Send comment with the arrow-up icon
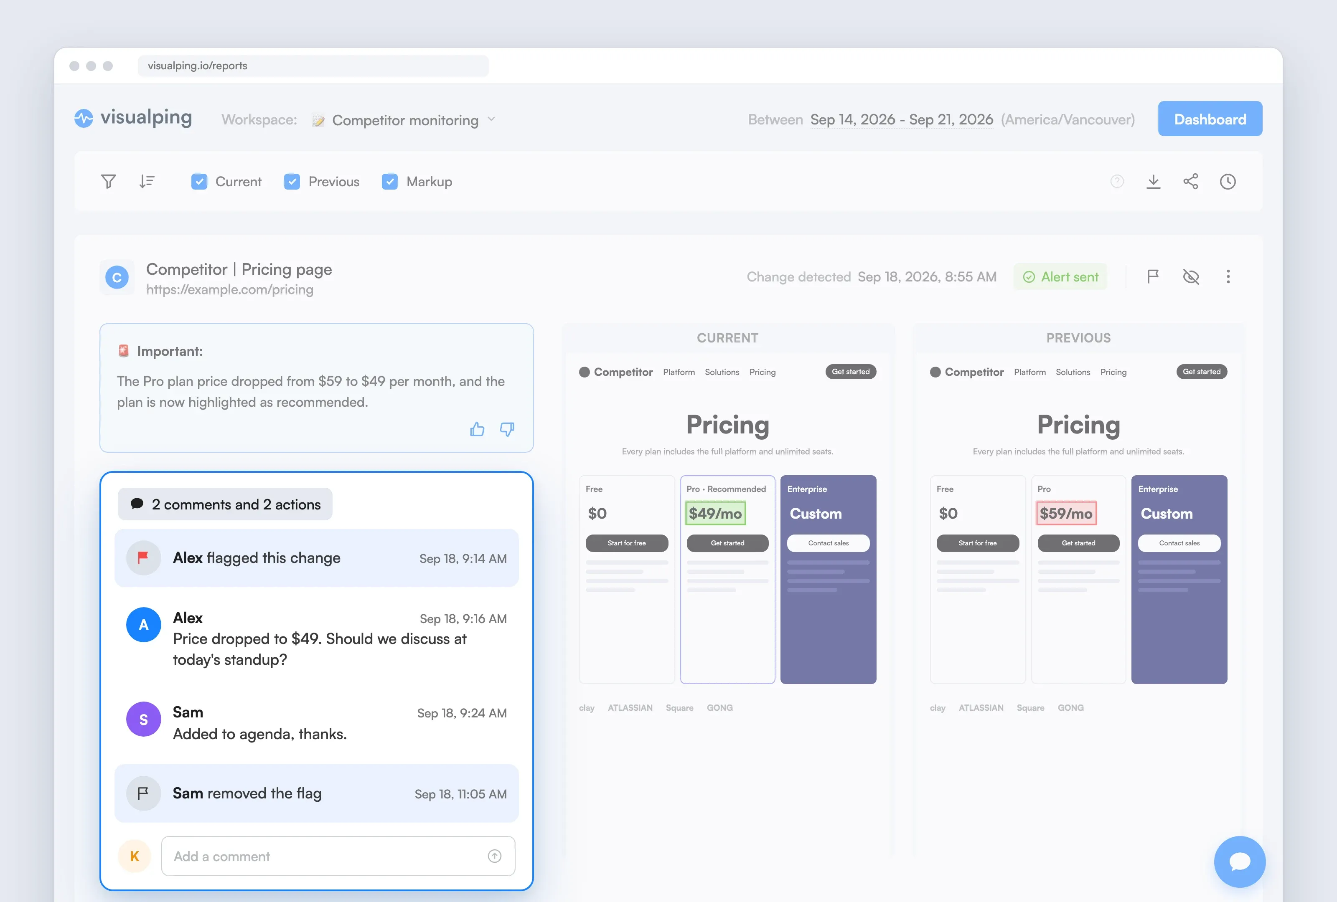This screenshot has height=902, width=1337. (x=494, y=856)
